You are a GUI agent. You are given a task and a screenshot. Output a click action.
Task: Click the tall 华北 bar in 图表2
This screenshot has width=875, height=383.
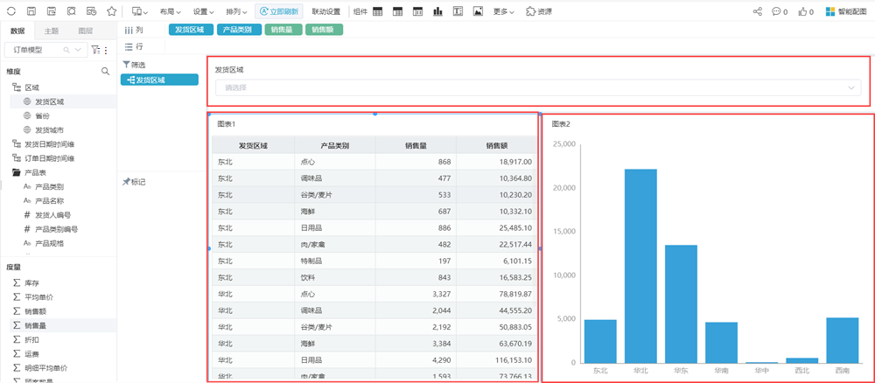point(640,266)
